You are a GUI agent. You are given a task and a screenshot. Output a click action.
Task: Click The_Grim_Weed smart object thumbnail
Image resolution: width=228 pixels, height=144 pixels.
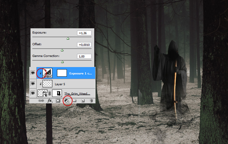[43, 93]
